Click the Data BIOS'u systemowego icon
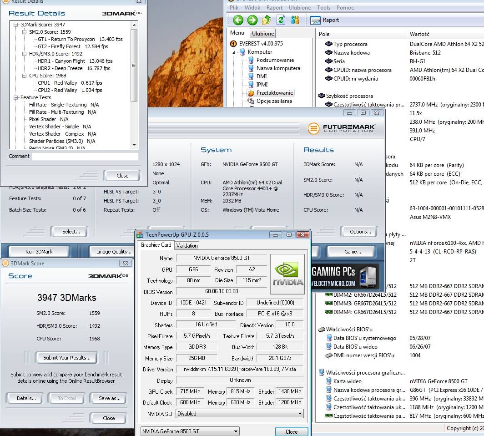Screen dimensions: 484x436 tap(329, 338)
